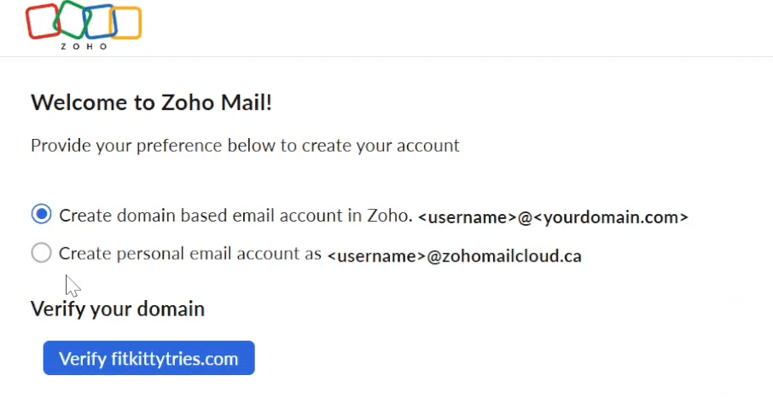The height and width of the screenshot is (410, 773).
Task: Click the <username>@zohomailcloud.ca example text
Action: click(454, 256)
